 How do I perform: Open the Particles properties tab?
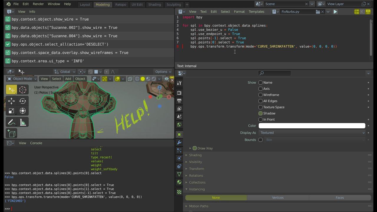click(179, 150)
